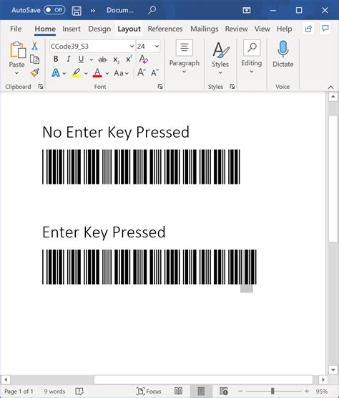Switch to the Insert tab
The width and height of the screenshot is (339, 398).
coord(72,29)
